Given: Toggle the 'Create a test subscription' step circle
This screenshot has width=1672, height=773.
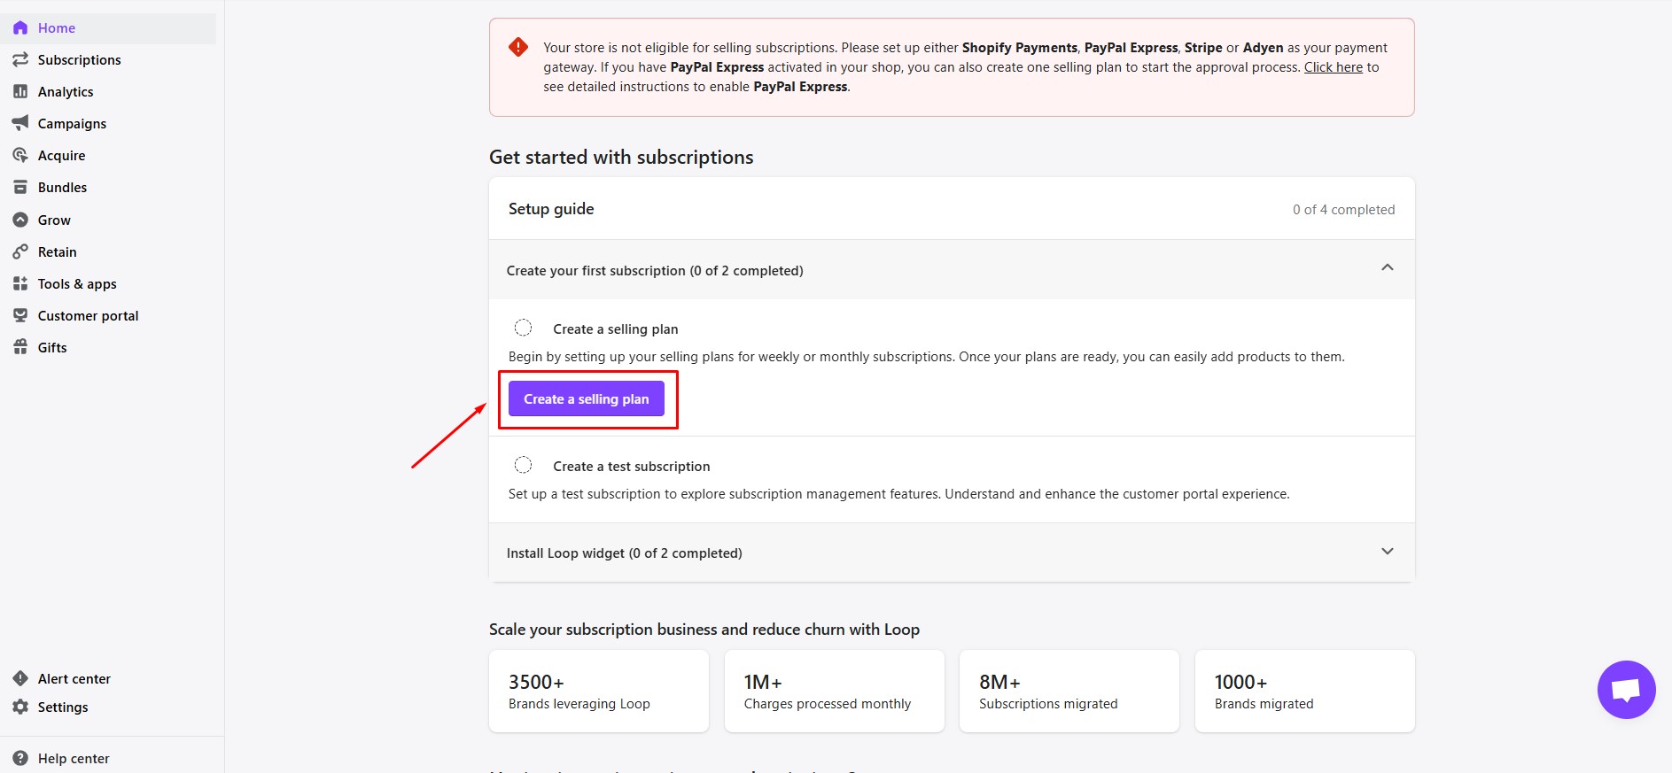Looking at the screenshot, I should click(x=524, y=466).
